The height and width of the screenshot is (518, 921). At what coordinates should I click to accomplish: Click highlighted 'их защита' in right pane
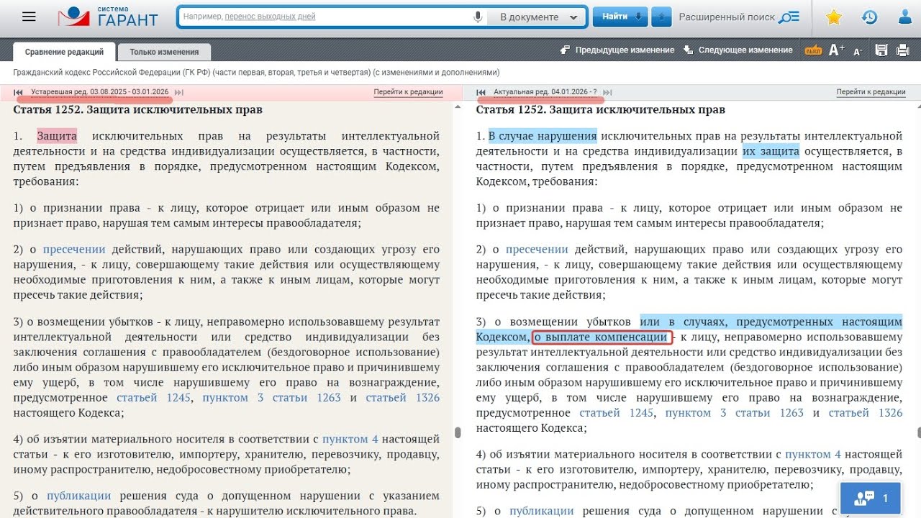[771, 151]
